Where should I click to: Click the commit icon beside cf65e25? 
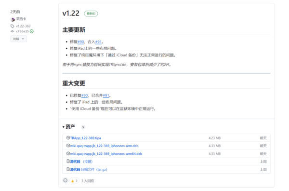pos(12,31)
